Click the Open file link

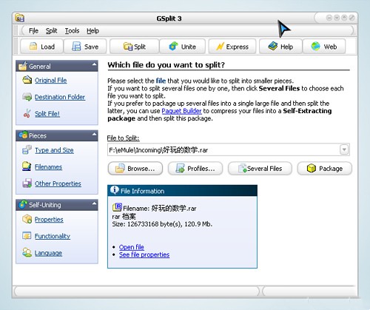132,247
